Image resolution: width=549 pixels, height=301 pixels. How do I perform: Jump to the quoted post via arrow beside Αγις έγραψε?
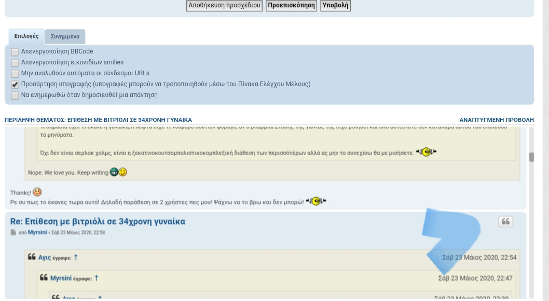tap(76, 257)
